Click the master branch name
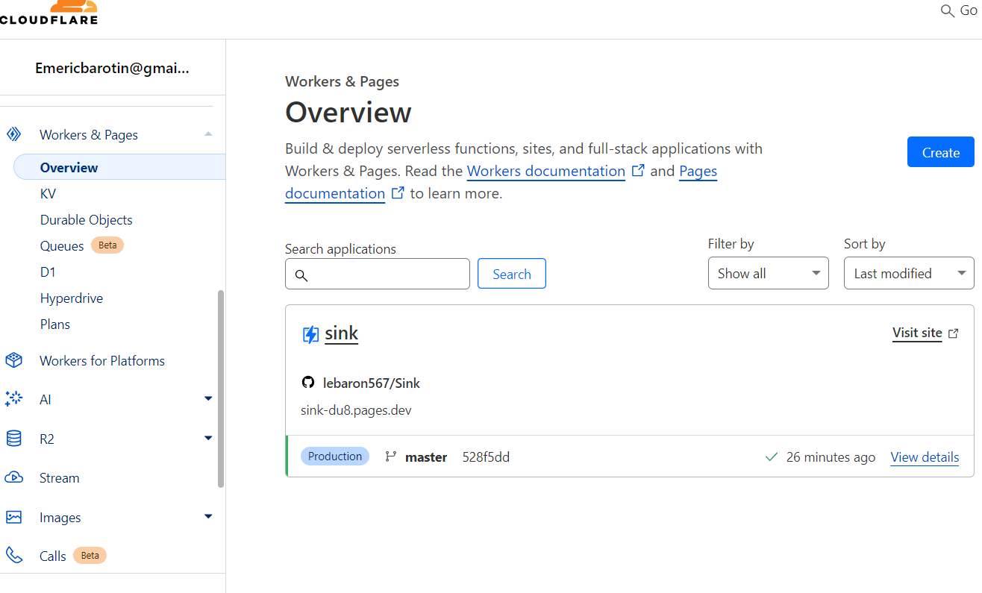Screen dimensions: 982x593 tap(426, 457)
